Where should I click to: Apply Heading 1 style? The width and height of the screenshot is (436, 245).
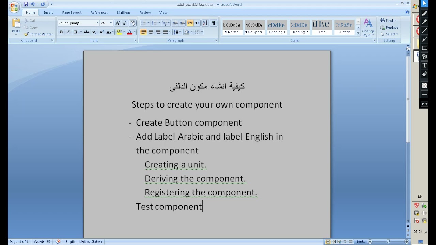coord(277,28)
